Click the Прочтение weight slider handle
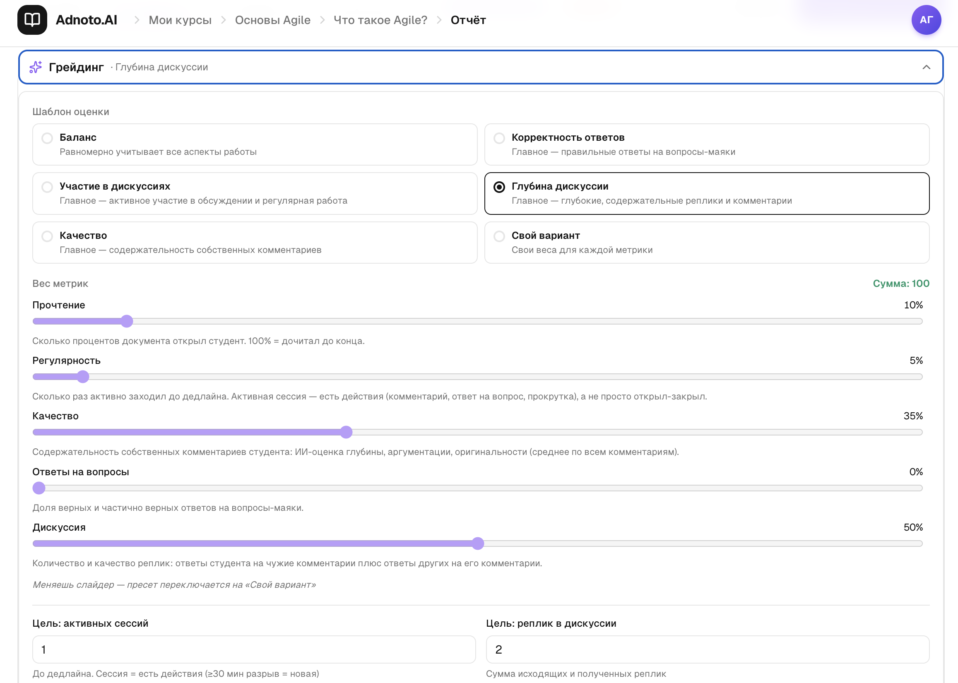The height and width of the screenshot is (683, 958). coord(127,321)
